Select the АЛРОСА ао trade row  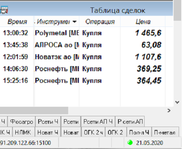82,45
